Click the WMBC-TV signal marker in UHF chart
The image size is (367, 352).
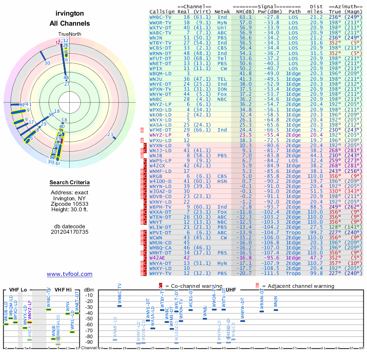click(x=119, y=306)
